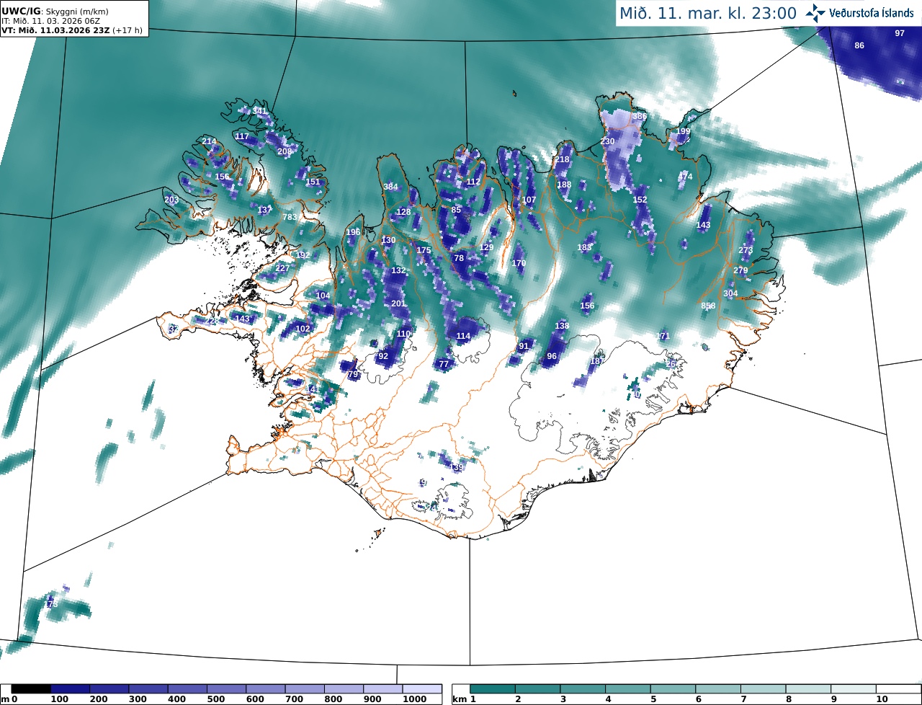Click the visibility value 203
The height and width of the screenshot is (705, 922).
click(x=171, y=200)
